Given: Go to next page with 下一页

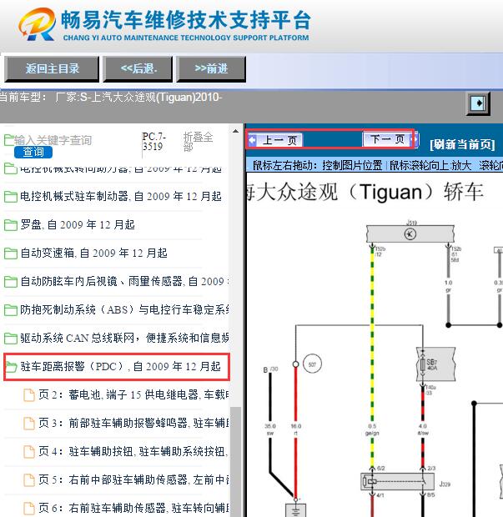Looking at the screenshot, I should (387, 139).
